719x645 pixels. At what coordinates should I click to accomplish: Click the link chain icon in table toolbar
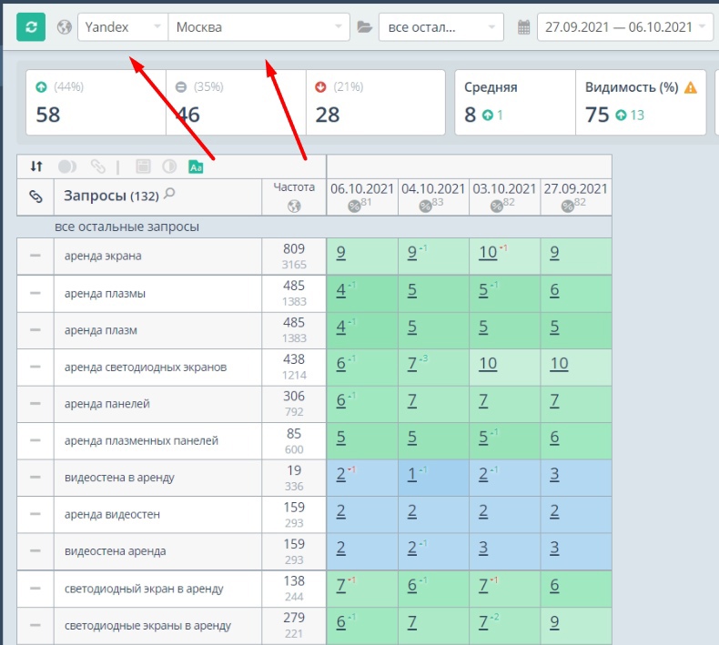(97, 166)
